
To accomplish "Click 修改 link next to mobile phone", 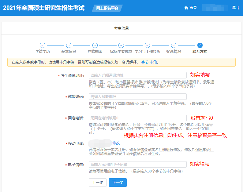I will [116, 143].
